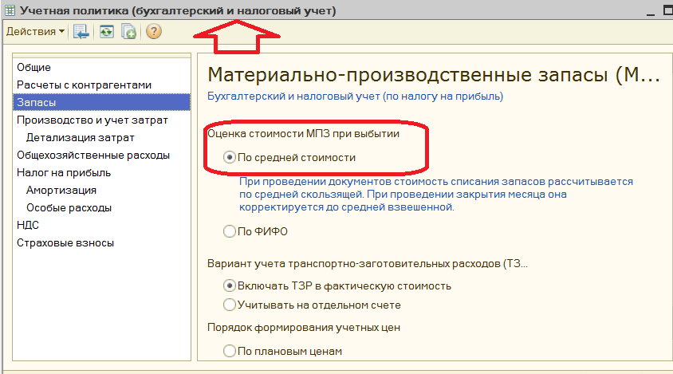Click the copy record toolbar icon

click(x=128, y=31)
